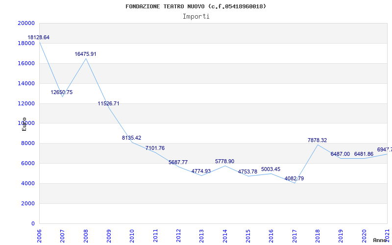Select the 4774.93 data label
The width and height of the screenshot is (392, 245).
point(201,171)
